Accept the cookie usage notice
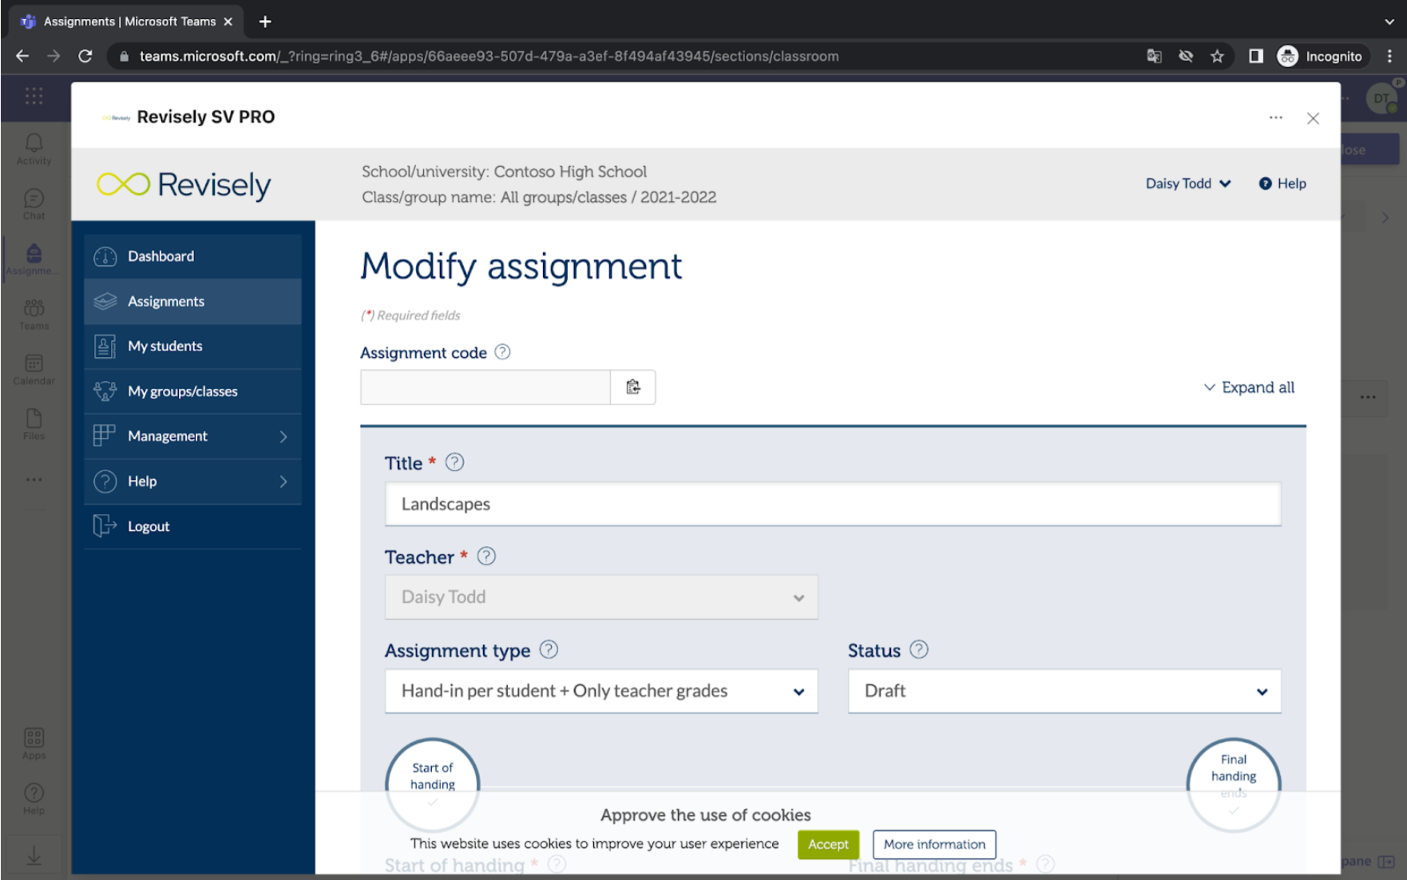1407x880 pixels. click(x=827, y=844)
